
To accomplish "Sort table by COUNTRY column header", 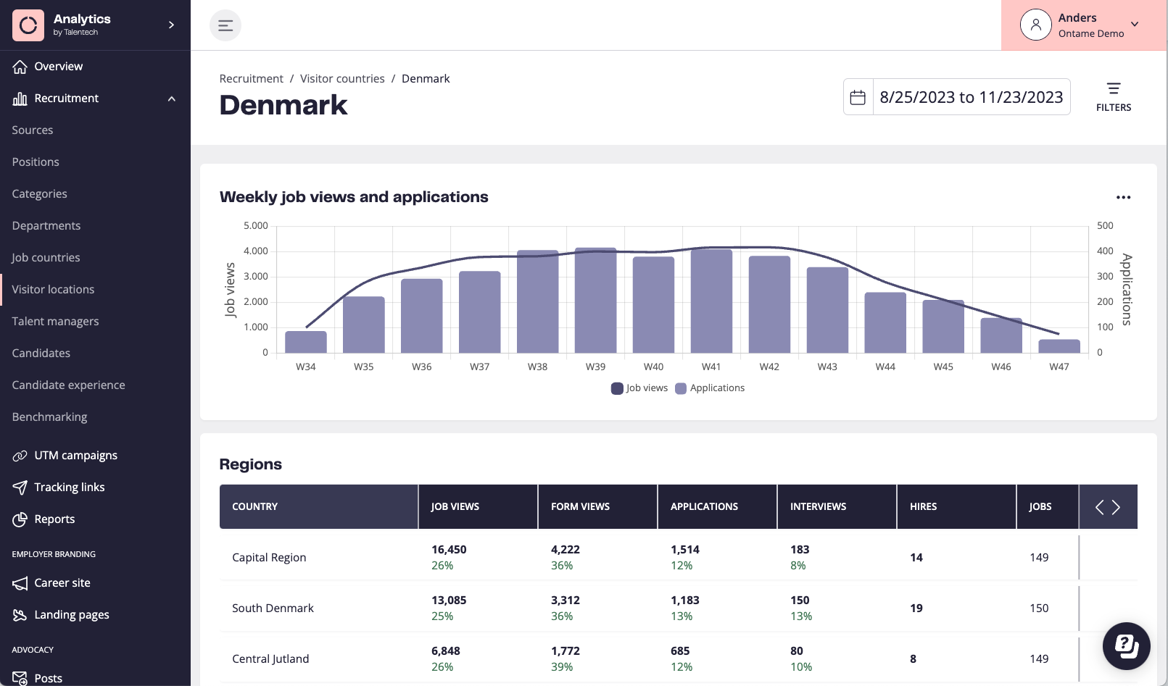I will tap(319, 506).
